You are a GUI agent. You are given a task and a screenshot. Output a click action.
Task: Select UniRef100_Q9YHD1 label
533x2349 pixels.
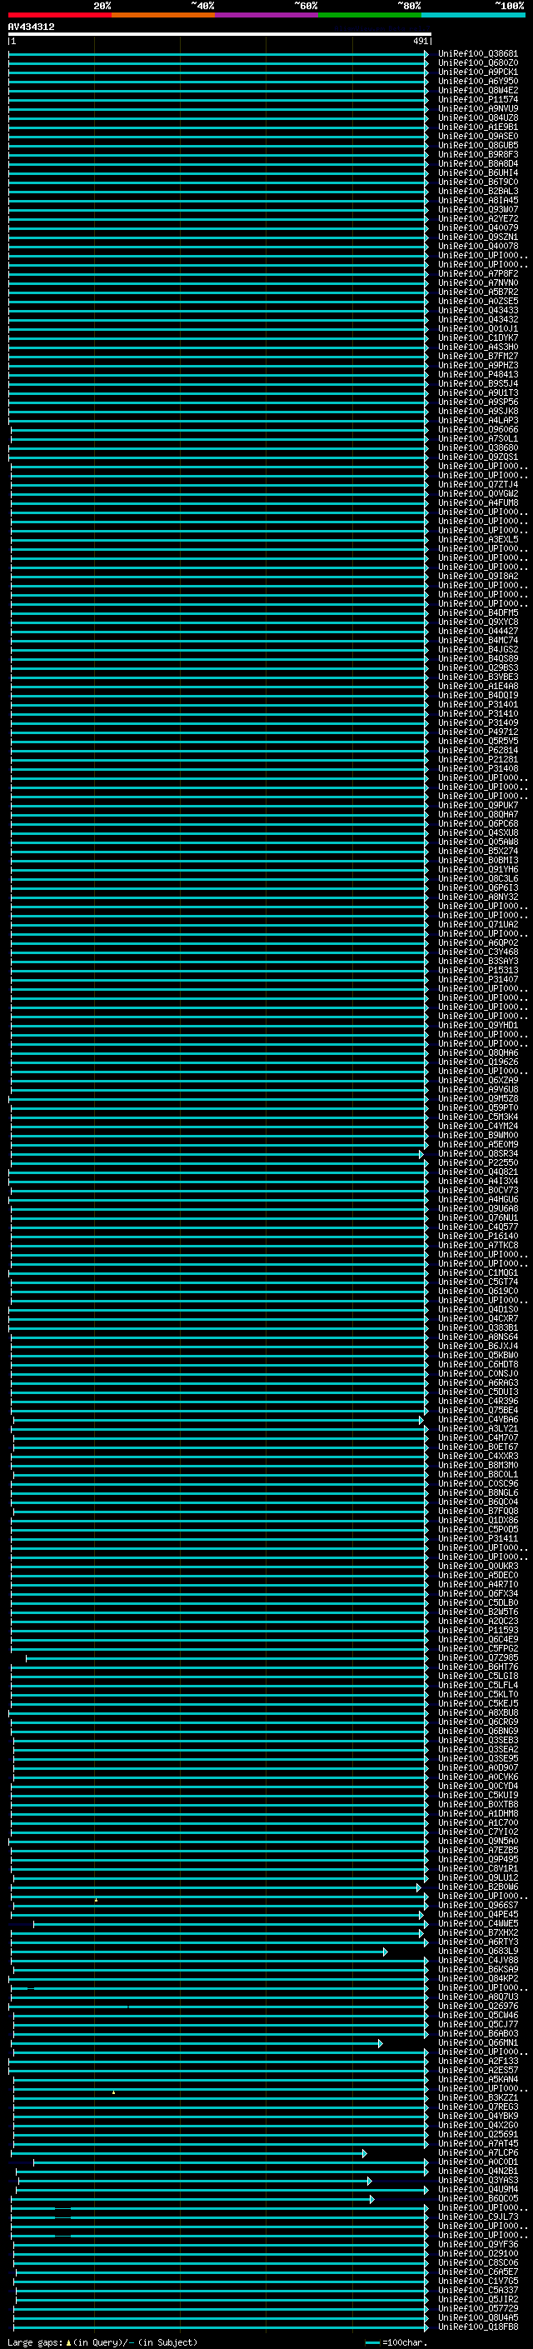pyautogui.click(x=478, y=1025)
